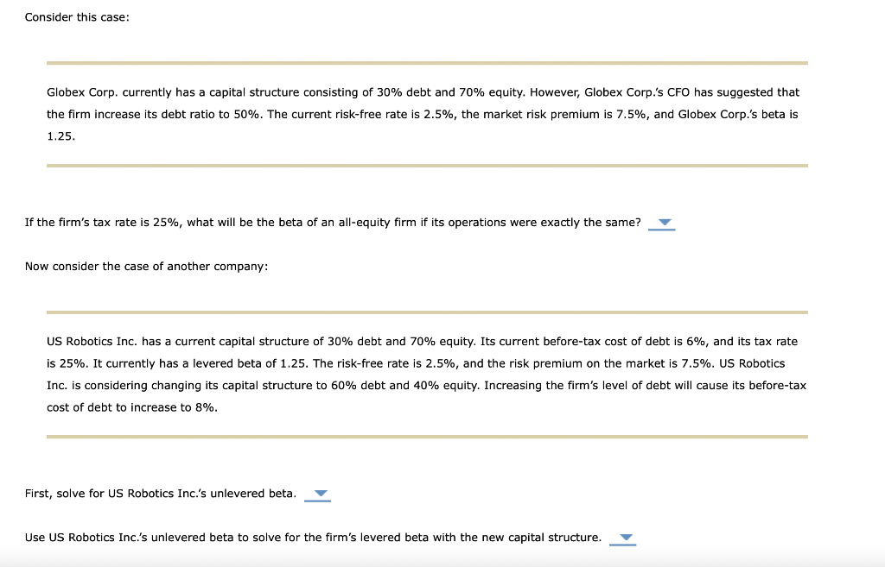This screenshot has width=885, height=567.
Task: Select the 'First, solve for' prompt text
Action: (x=159, y=493)
